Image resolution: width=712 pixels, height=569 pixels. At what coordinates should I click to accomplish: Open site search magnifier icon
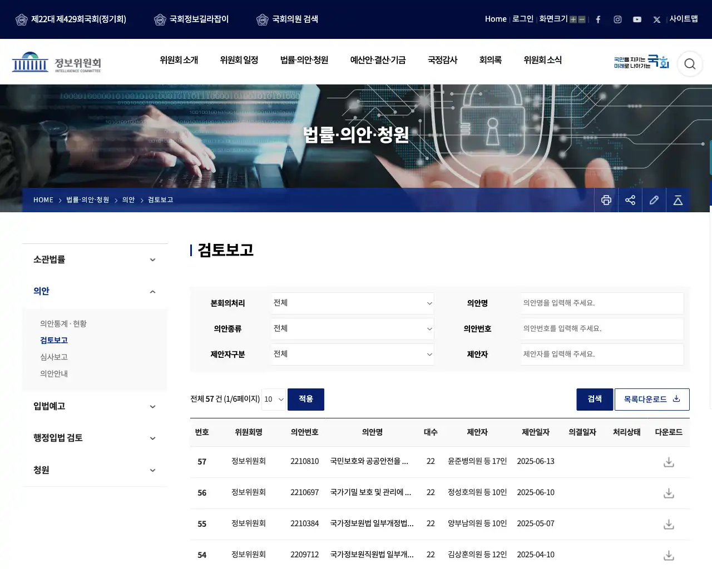coord(690,64)
